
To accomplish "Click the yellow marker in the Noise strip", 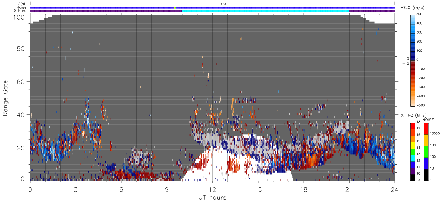I will [175, 7].
